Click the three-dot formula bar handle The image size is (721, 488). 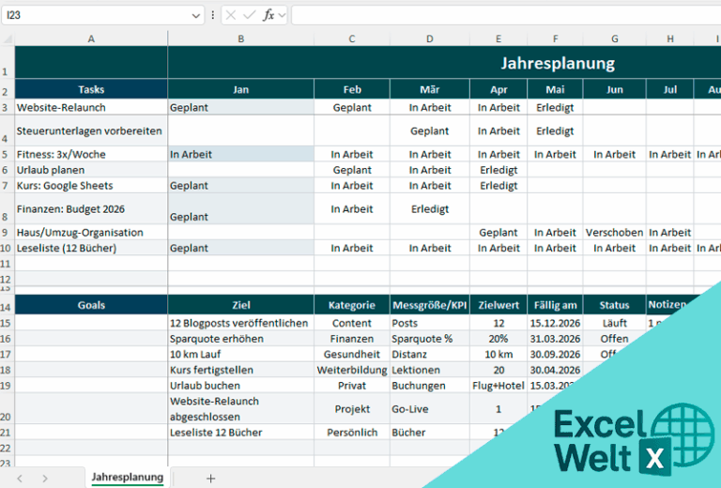[212, 15]
